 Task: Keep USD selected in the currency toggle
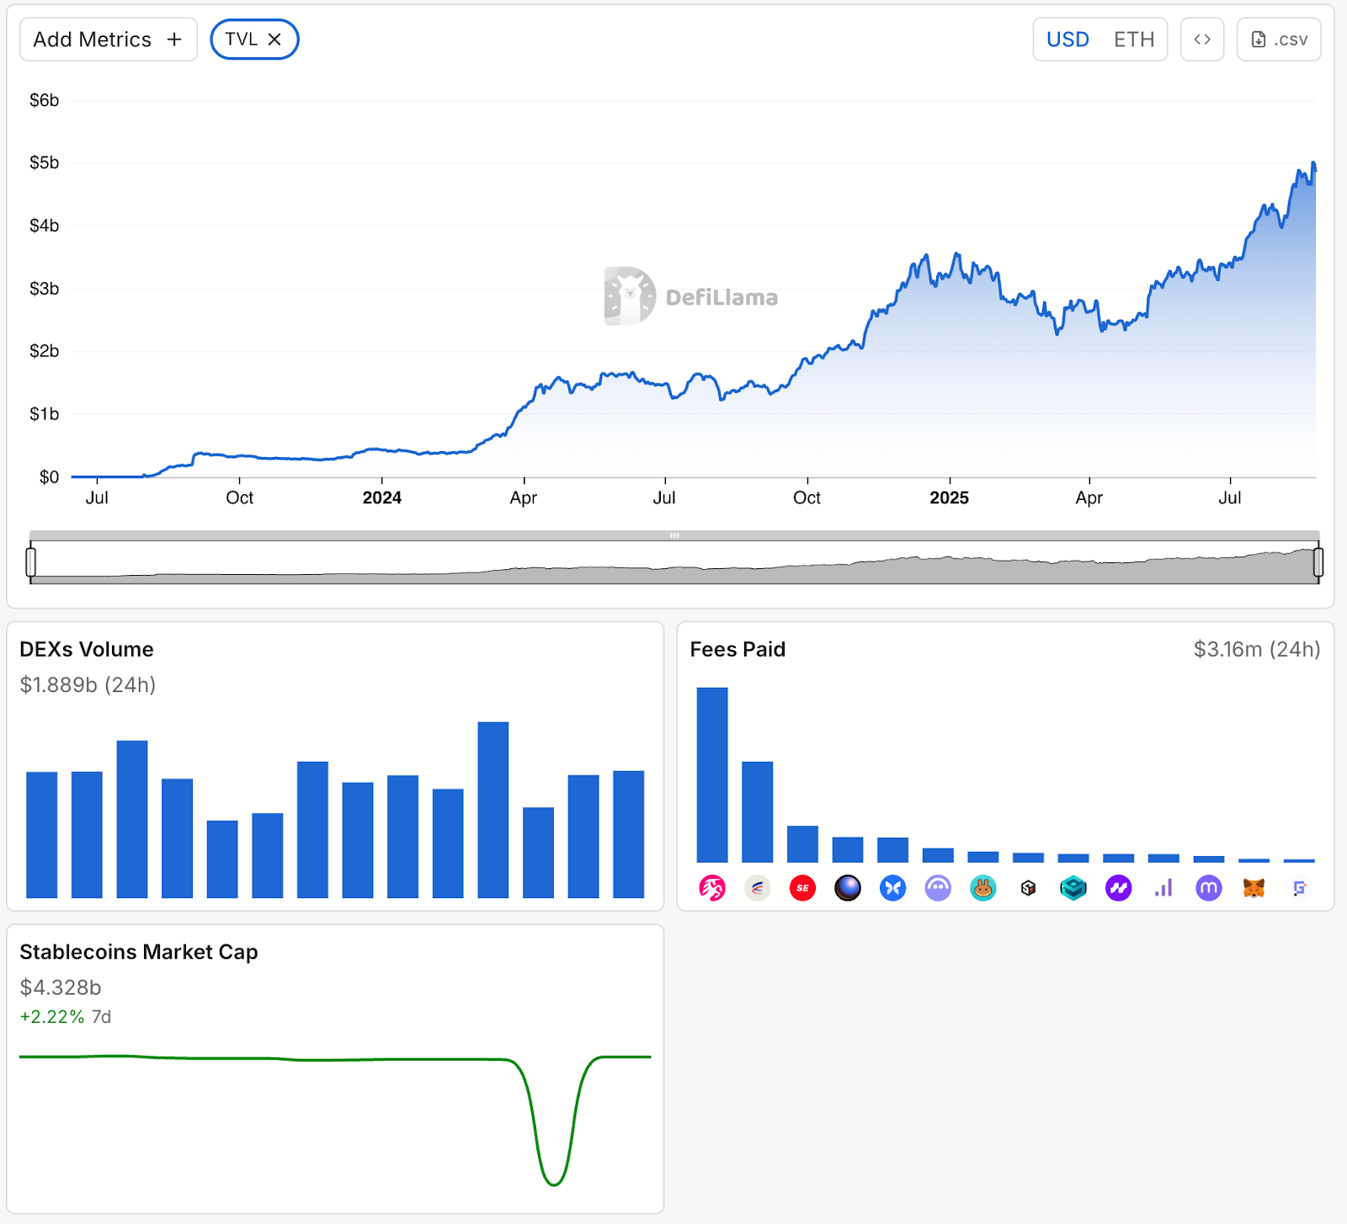(x=1067, y=39)
